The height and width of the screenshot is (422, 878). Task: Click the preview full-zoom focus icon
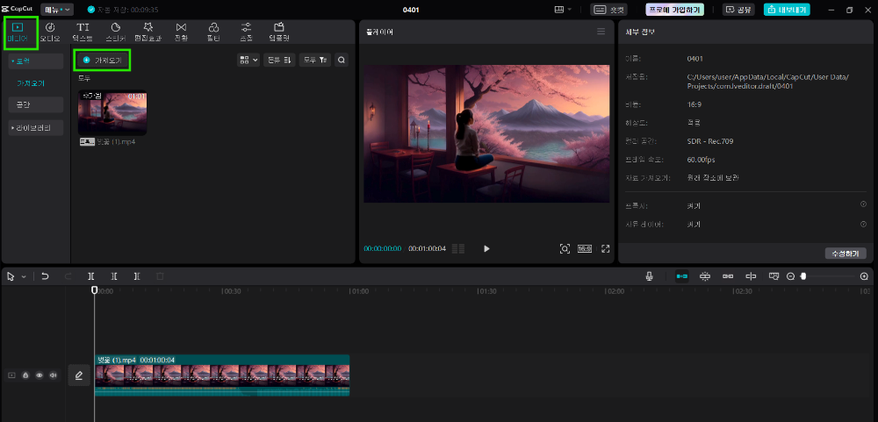(565, 248)
